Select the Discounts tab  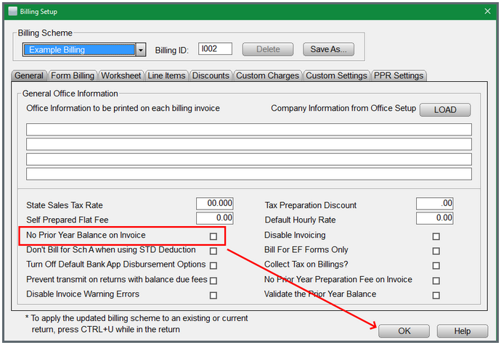[211, 75]
